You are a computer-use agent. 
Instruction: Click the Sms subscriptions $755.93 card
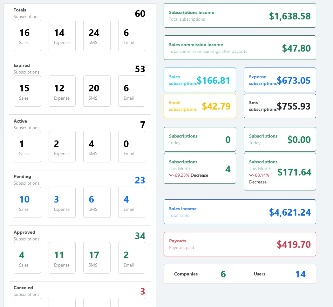click(280, 106)
